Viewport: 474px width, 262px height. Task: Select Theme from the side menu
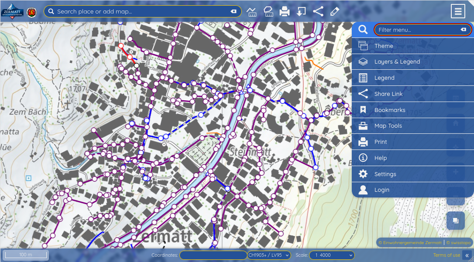tap(384, 46)
